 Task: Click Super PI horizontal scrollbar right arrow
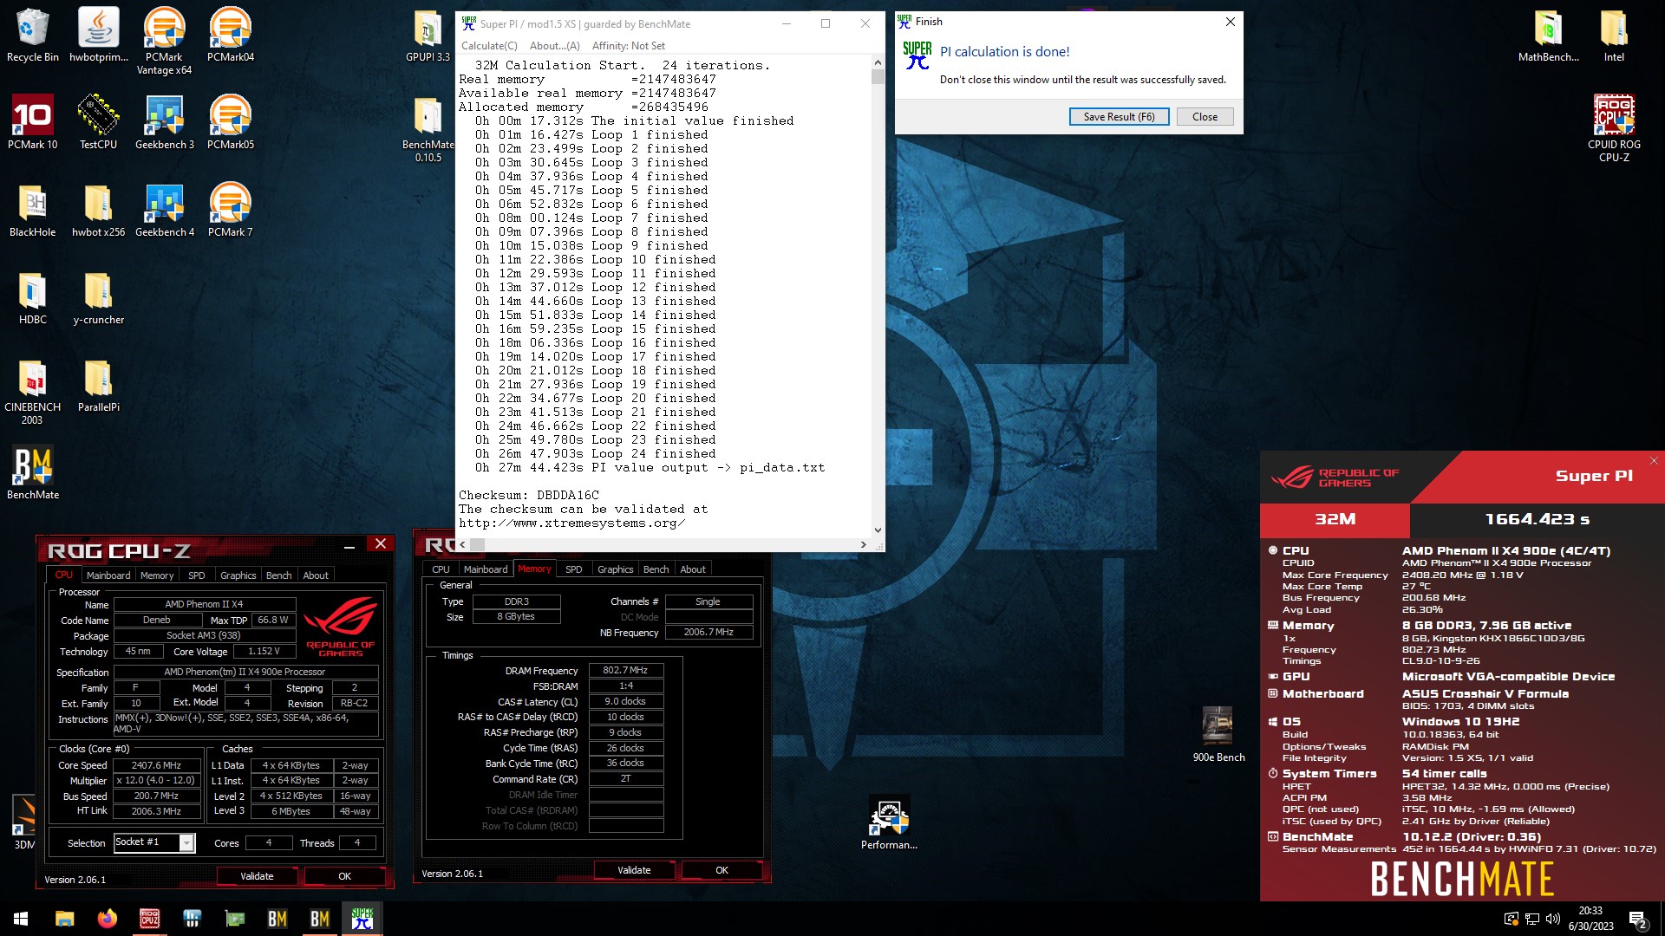coord(863,544)
